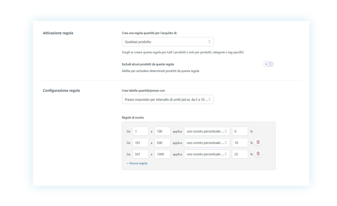Image resolution: width=337 pixels, height=206 pixels.
Task: Open discount type dropdown in second rule row
Action: pyautogui.click(x=207, y=143)
